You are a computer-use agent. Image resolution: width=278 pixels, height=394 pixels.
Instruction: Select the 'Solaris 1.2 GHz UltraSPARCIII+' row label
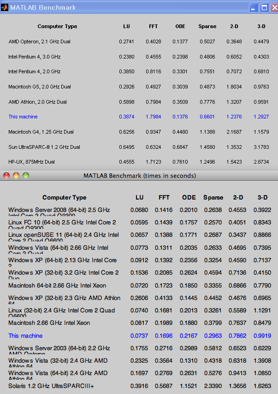[x=51, y=386]
